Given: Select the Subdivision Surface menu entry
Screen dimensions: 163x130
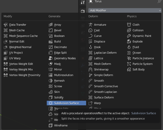Looking at the screenshot, I should coord(66,103).
